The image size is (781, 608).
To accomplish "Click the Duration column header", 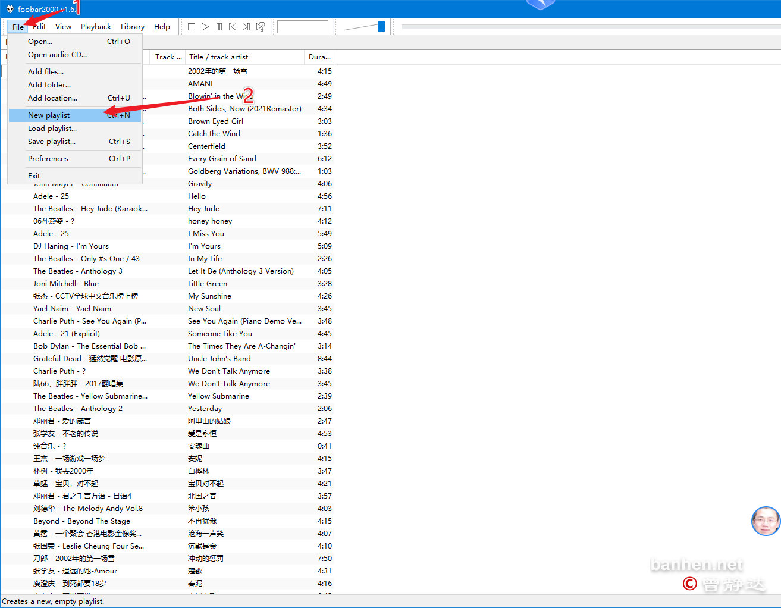I will (319, 57).
